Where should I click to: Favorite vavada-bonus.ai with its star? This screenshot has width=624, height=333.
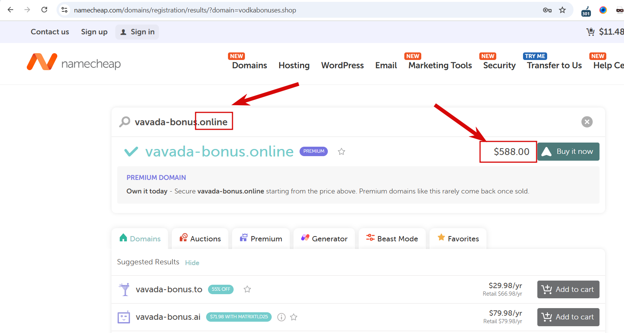click(294, 317)
